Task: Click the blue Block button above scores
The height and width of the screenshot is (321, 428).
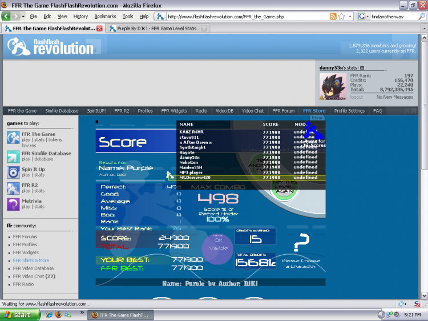Action: 317,118
